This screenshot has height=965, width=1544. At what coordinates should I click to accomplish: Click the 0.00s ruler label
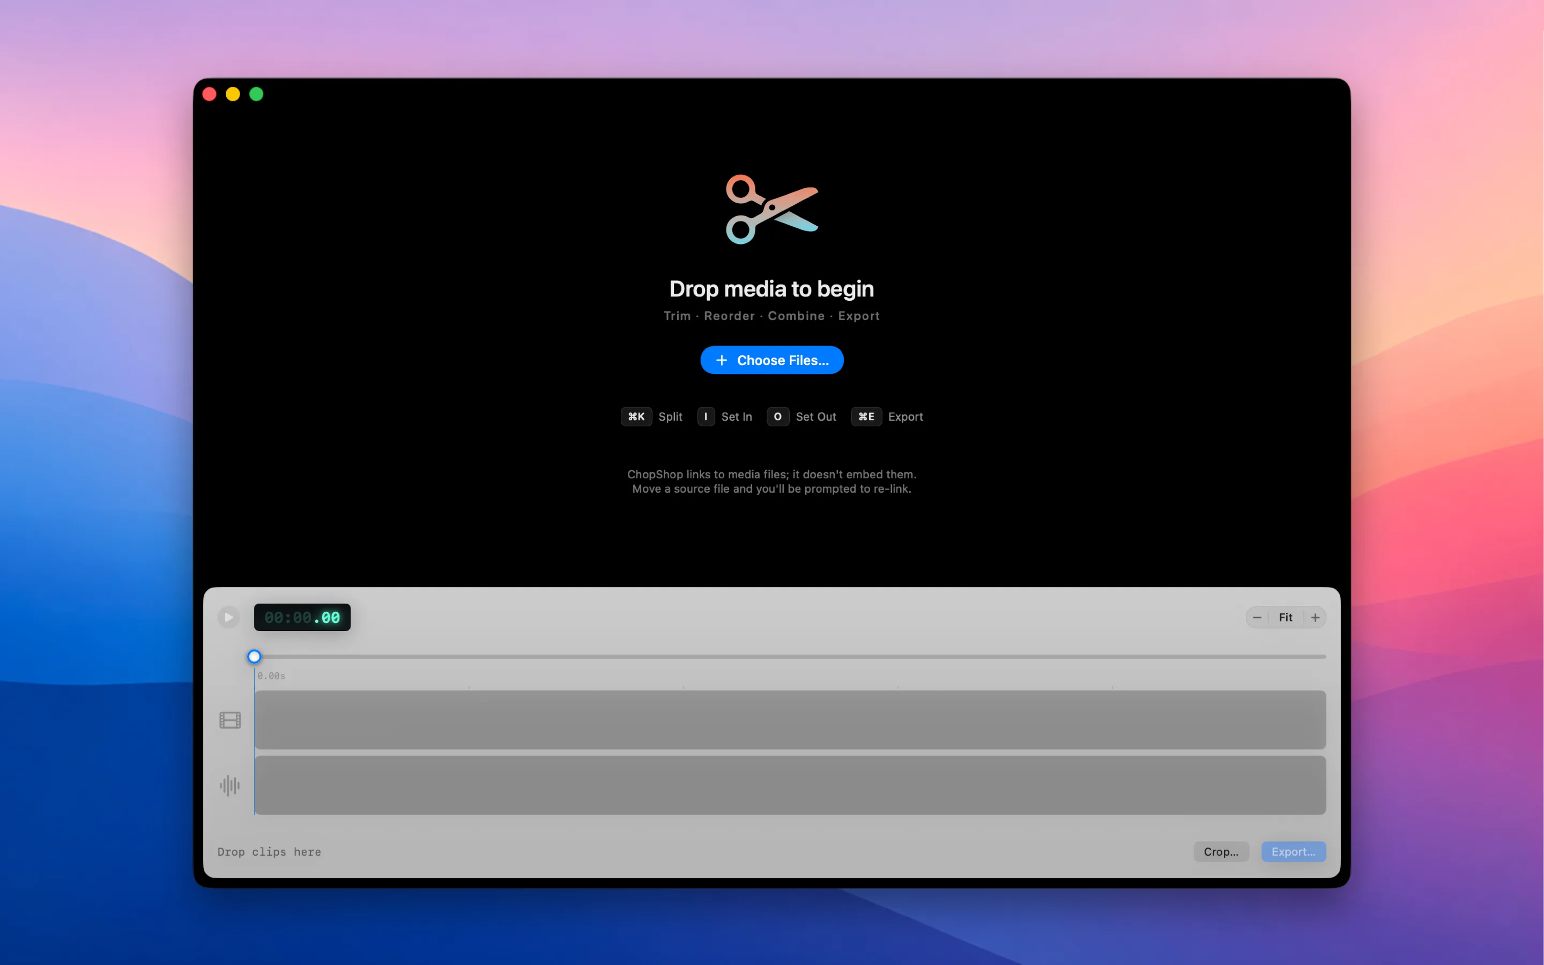point(271,676)
